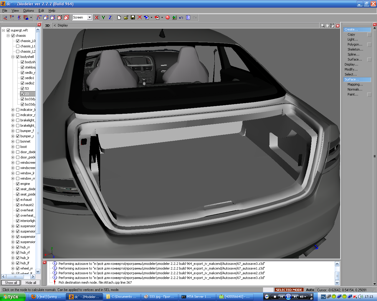Screen dimensions: 377x301
Task: Click the Normals... command
Action: pyautogui.click(x=355, y=89)
